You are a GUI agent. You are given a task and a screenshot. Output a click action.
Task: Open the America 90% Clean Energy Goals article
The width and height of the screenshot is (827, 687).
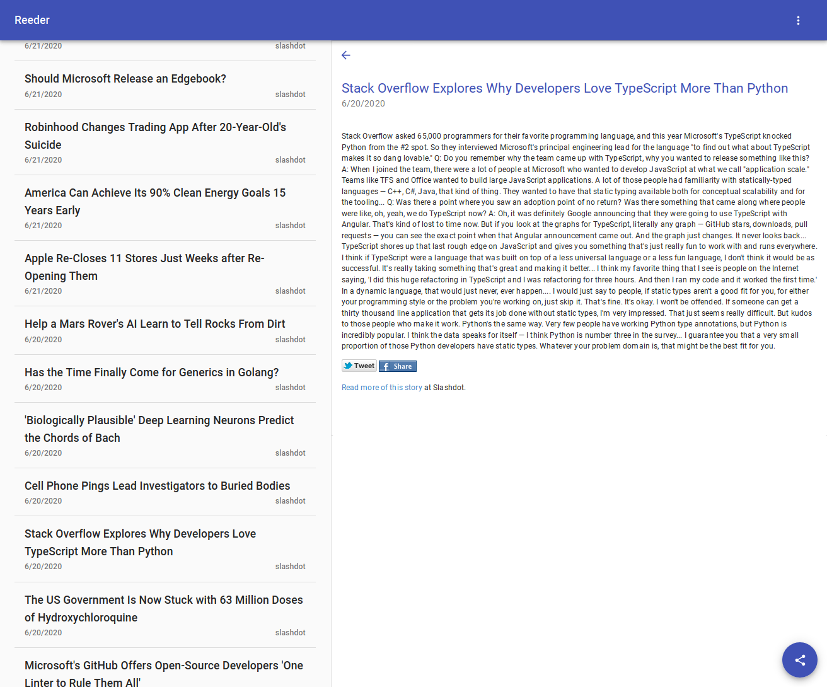[x=165, y=208]
